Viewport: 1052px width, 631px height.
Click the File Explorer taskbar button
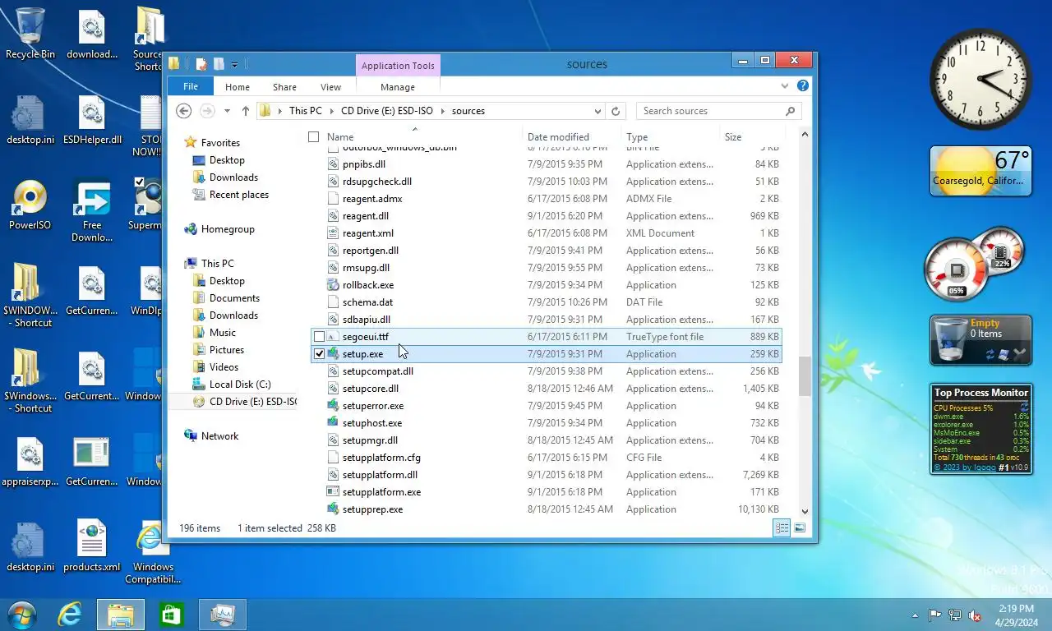(x=121, y=615)
